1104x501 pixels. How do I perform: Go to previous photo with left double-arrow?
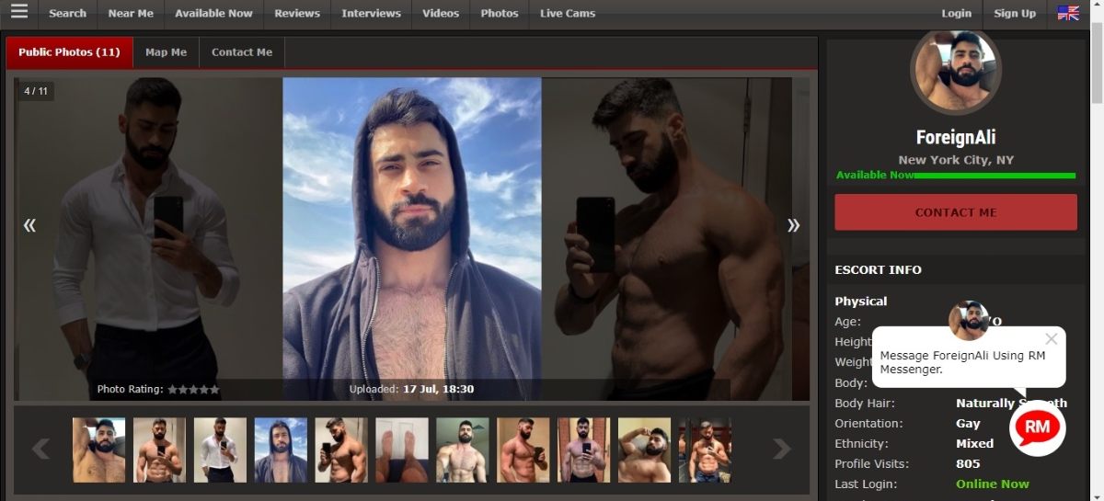[x=29, y=224]
